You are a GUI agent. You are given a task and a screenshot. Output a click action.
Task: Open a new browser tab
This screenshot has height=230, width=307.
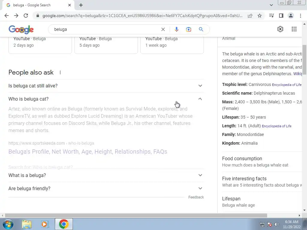pos(81,5)
